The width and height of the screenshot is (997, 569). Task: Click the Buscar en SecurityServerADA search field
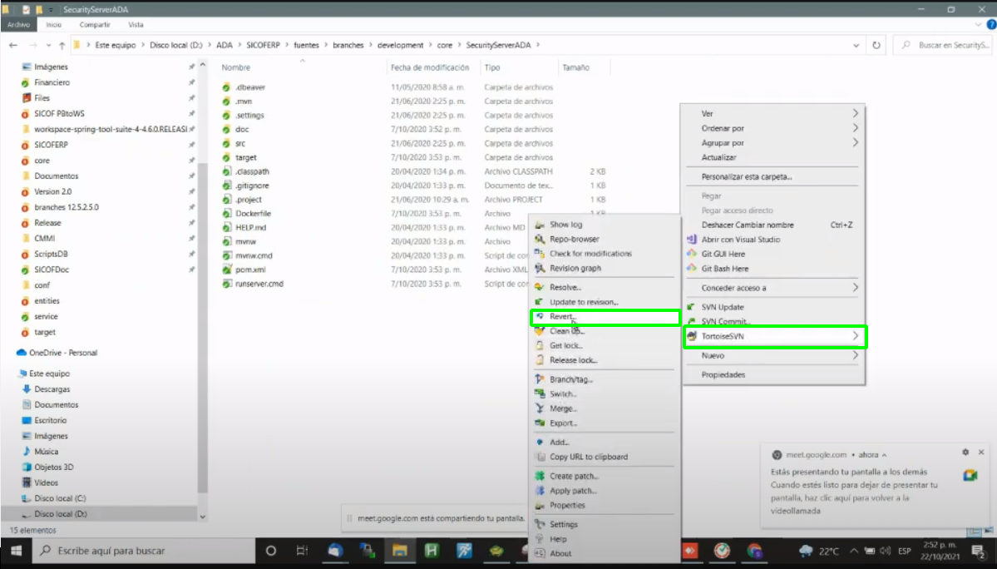click(948, 45)
